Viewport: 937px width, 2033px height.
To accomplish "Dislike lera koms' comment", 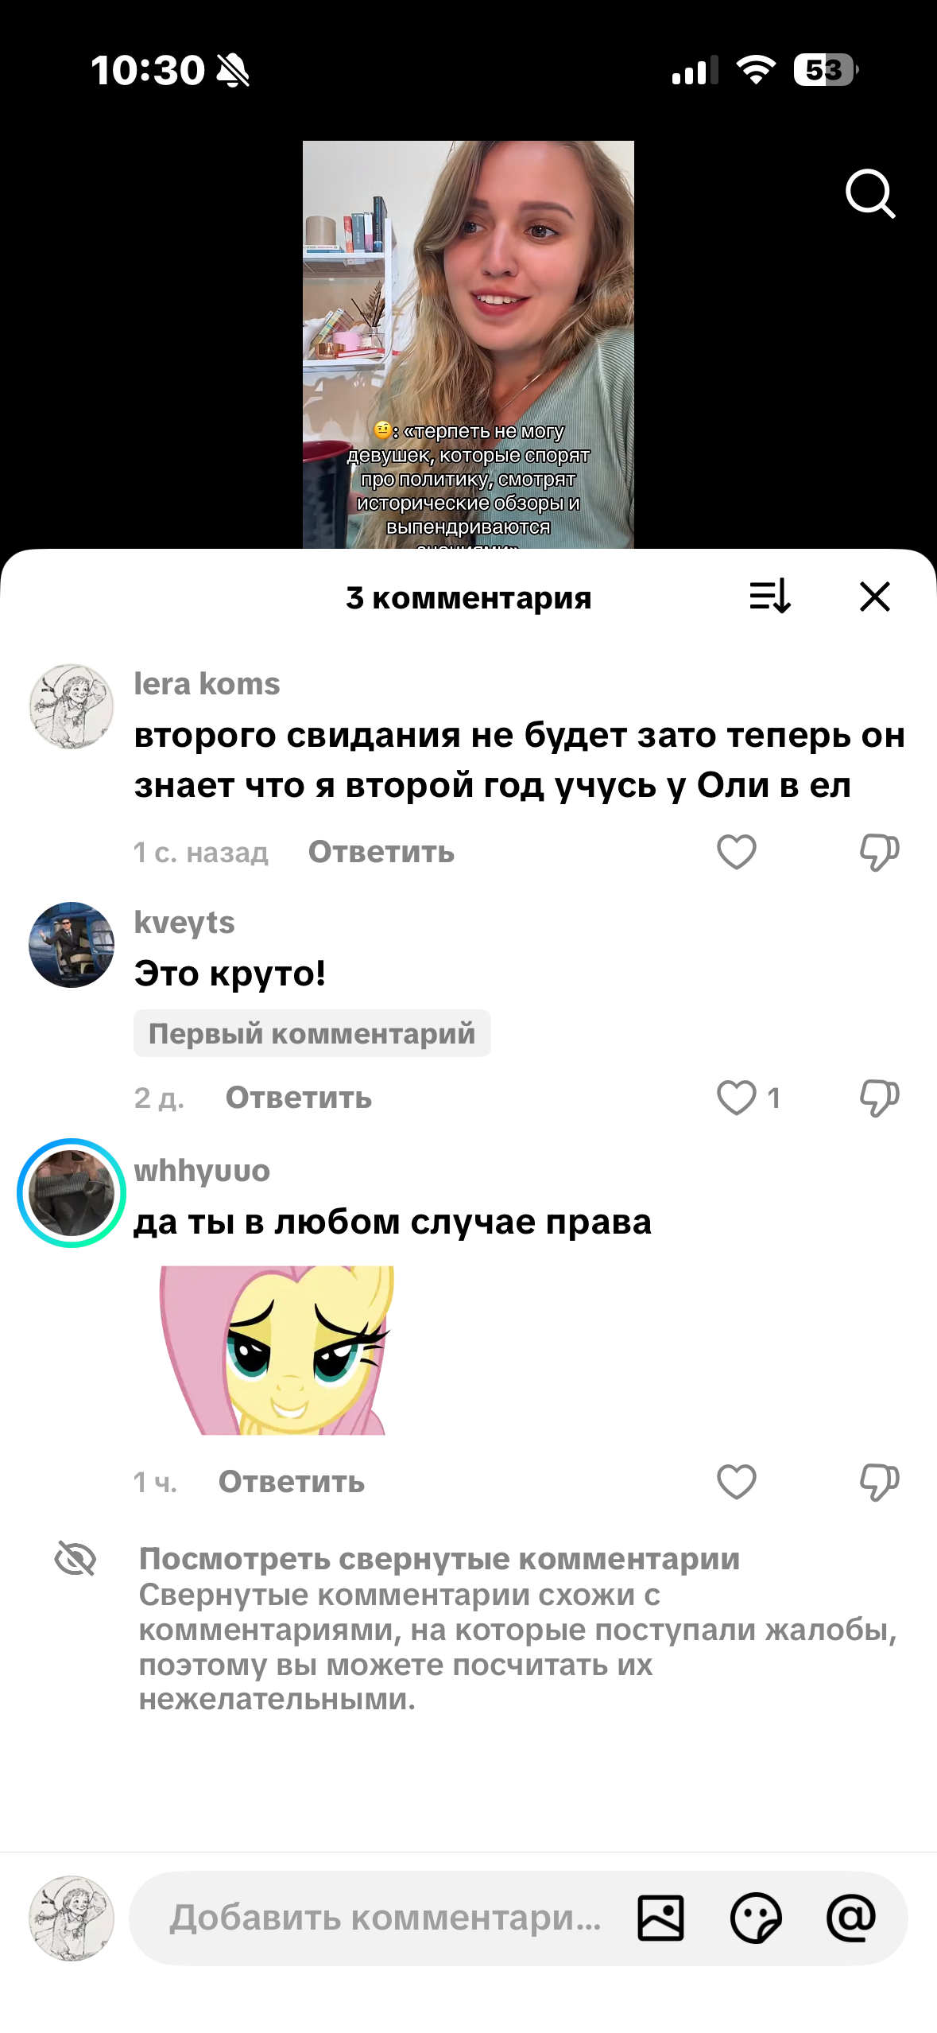I will (879, 852).
